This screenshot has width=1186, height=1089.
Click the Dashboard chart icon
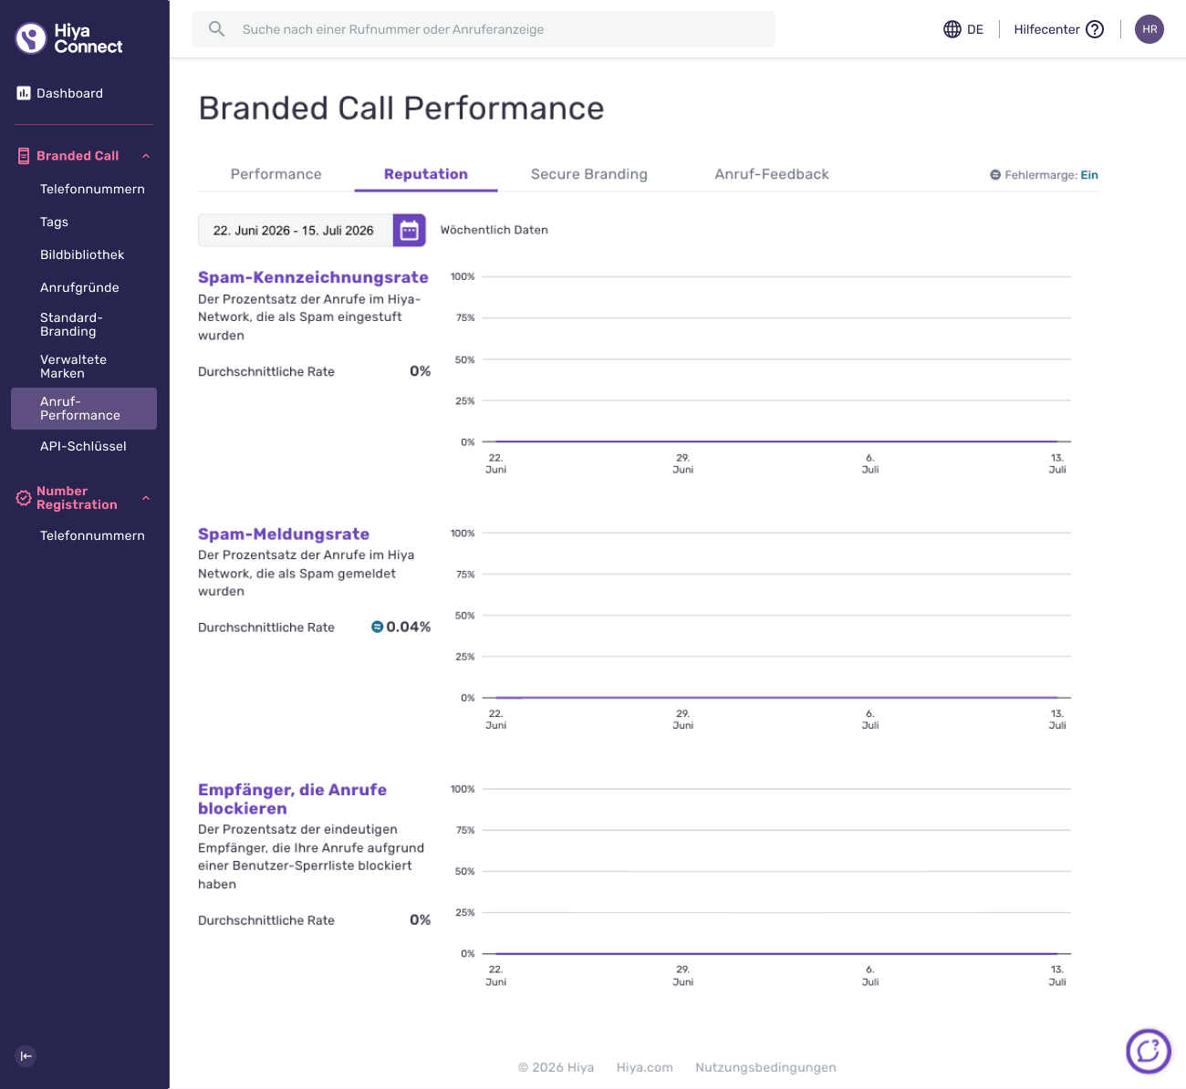[24, 93]
